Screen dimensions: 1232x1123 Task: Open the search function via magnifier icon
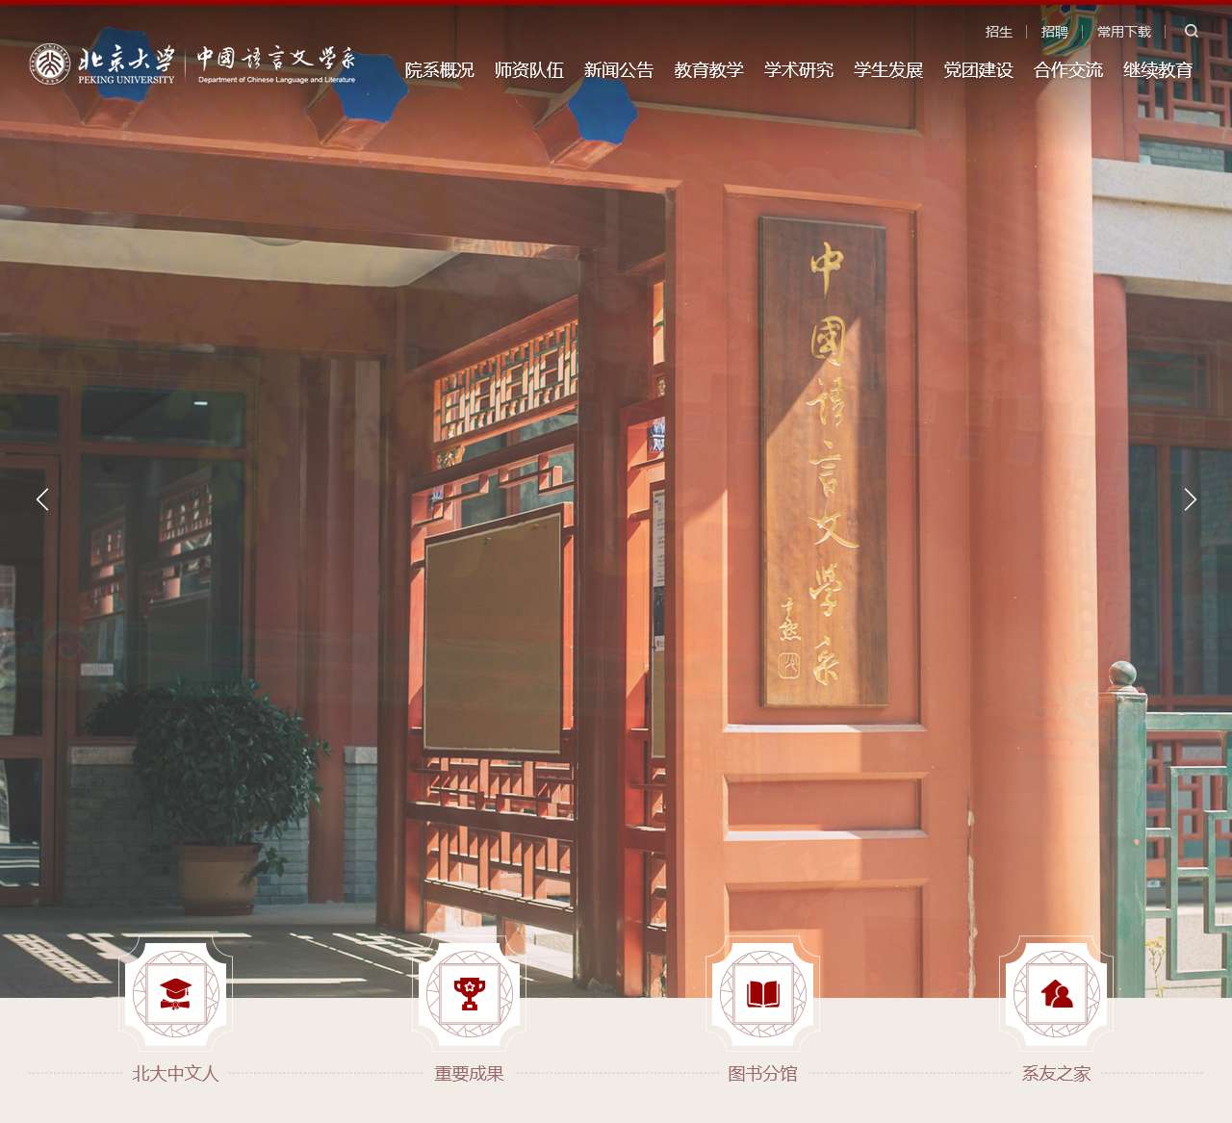click(1192, 31)
